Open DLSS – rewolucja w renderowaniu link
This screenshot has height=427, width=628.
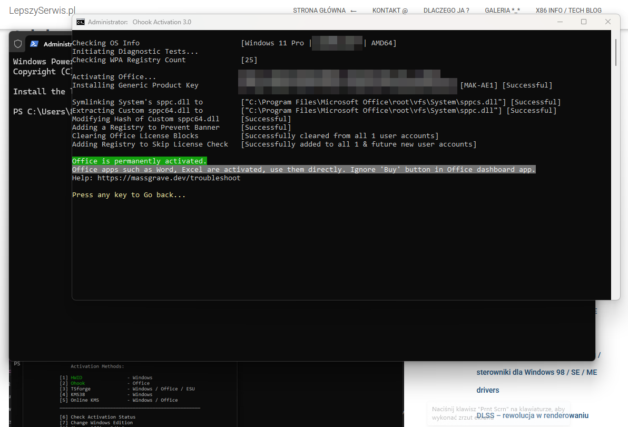pyautogui.click(x=532, y=415)
